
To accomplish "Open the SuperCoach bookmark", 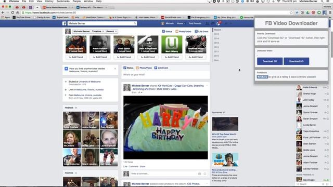I will click(x=61, y=17).
